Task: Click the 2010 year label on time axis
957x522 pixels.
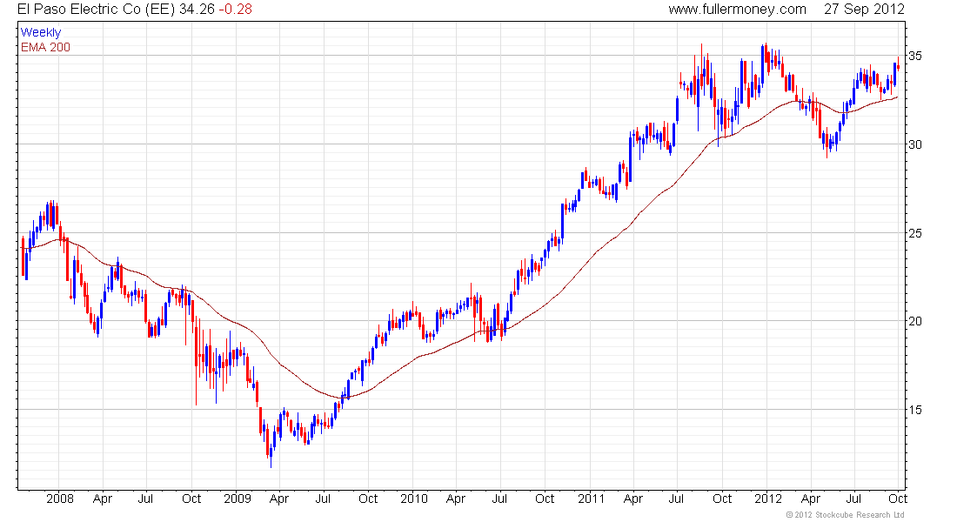Action: [414, 499]
